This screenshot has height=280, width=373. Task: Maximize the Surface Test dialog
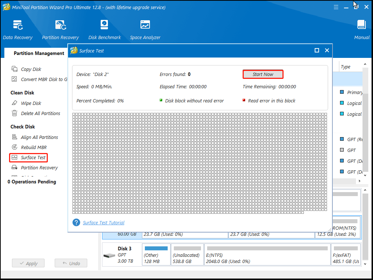point(317,50)
